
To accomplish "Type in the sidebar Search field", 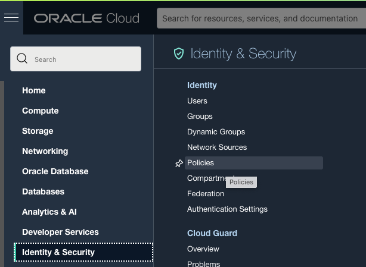I will (83, 59).
